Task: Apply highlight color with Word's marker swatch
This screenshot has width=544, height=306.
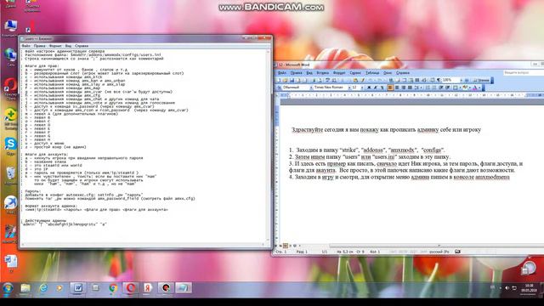Action: click(x=465, y=88)
